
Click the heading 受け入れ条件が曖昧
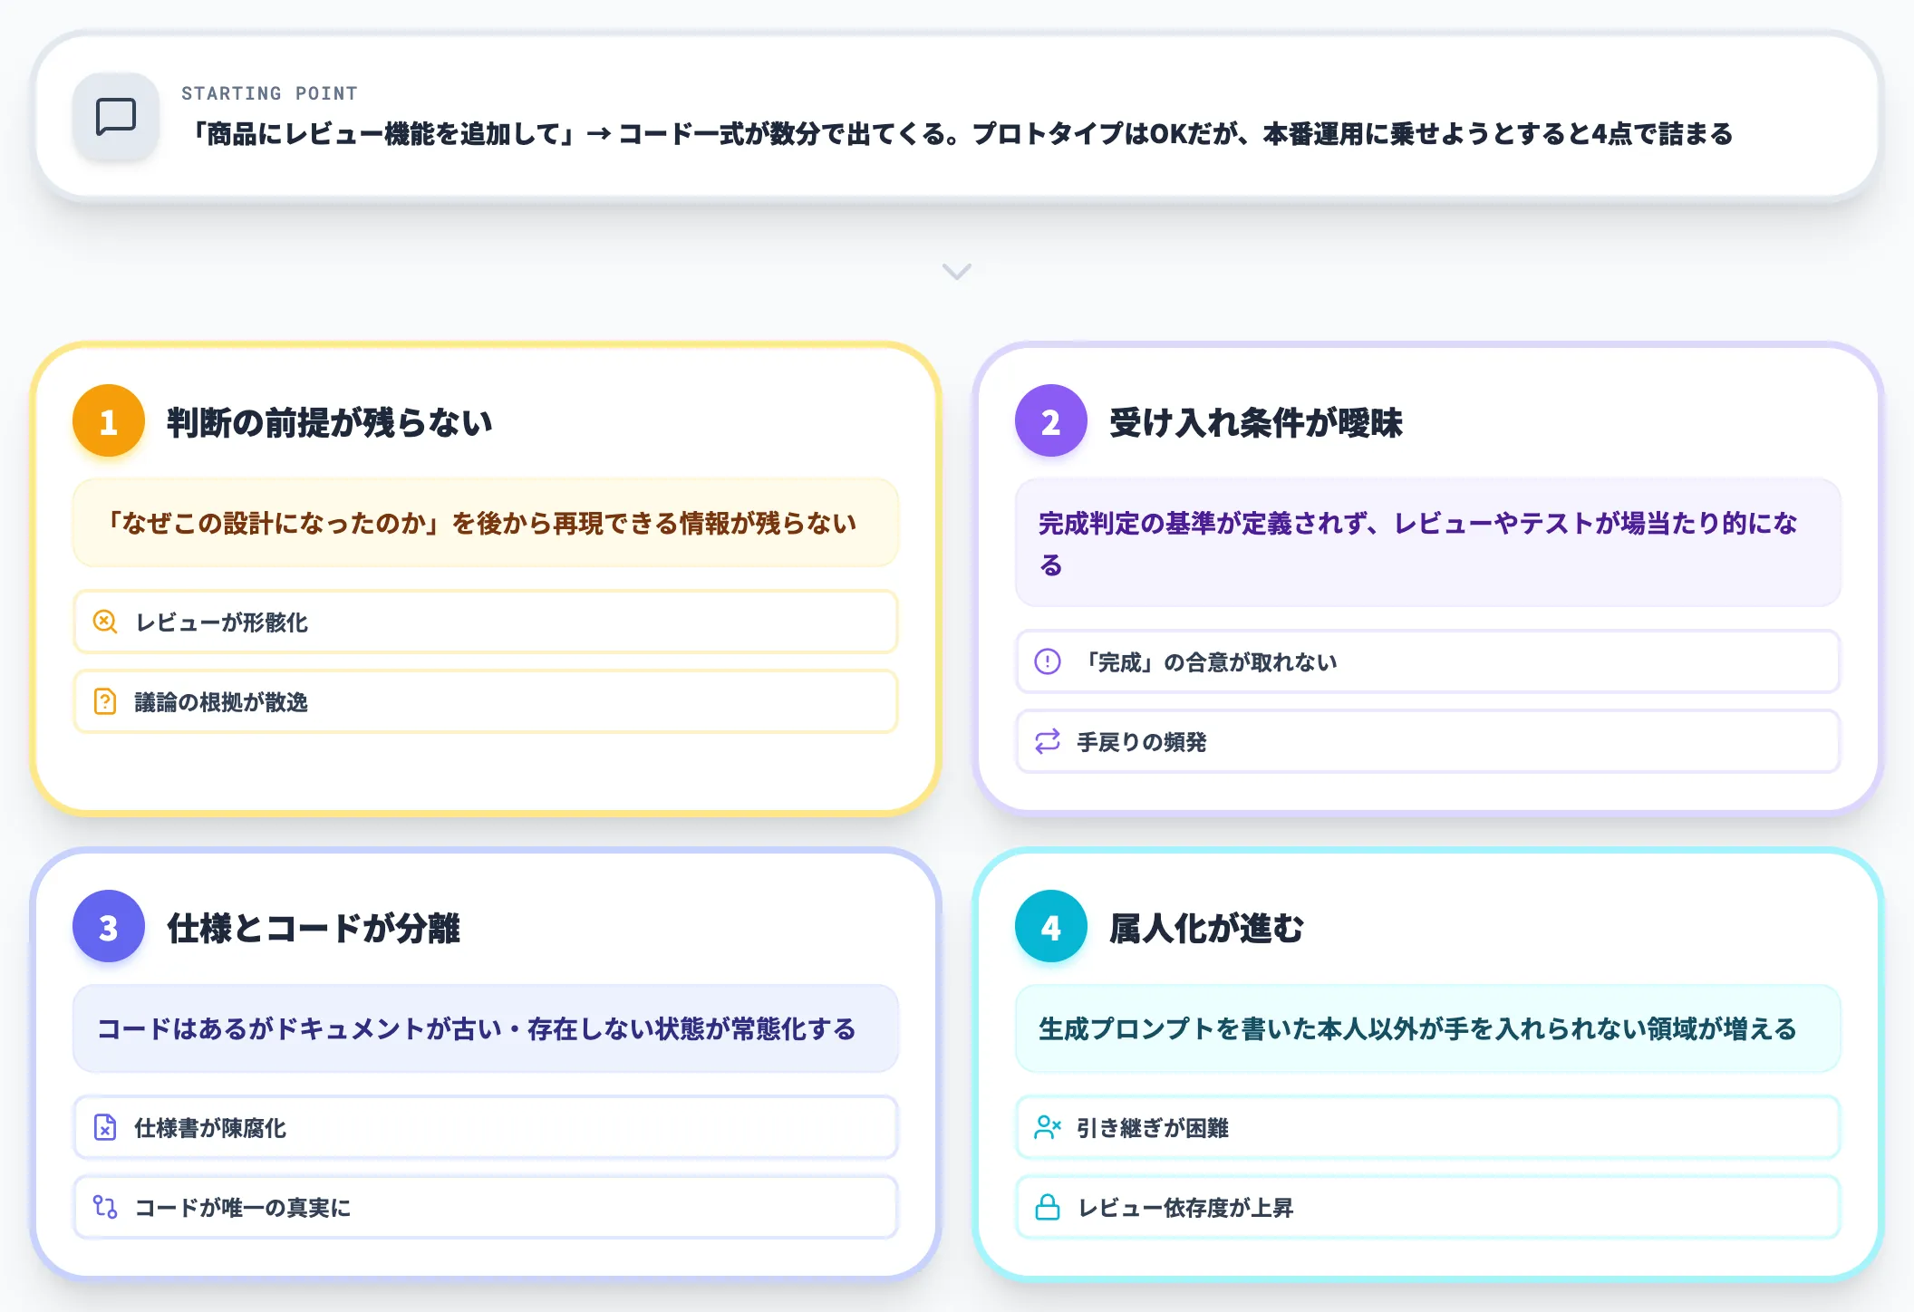(x=1256, y=422)
